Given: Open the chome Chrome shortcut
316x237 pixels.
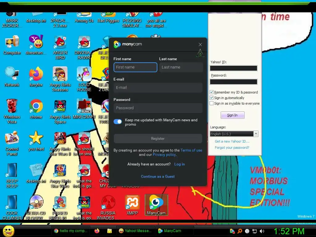Looking at the screenshot, I should click(36, 109).
